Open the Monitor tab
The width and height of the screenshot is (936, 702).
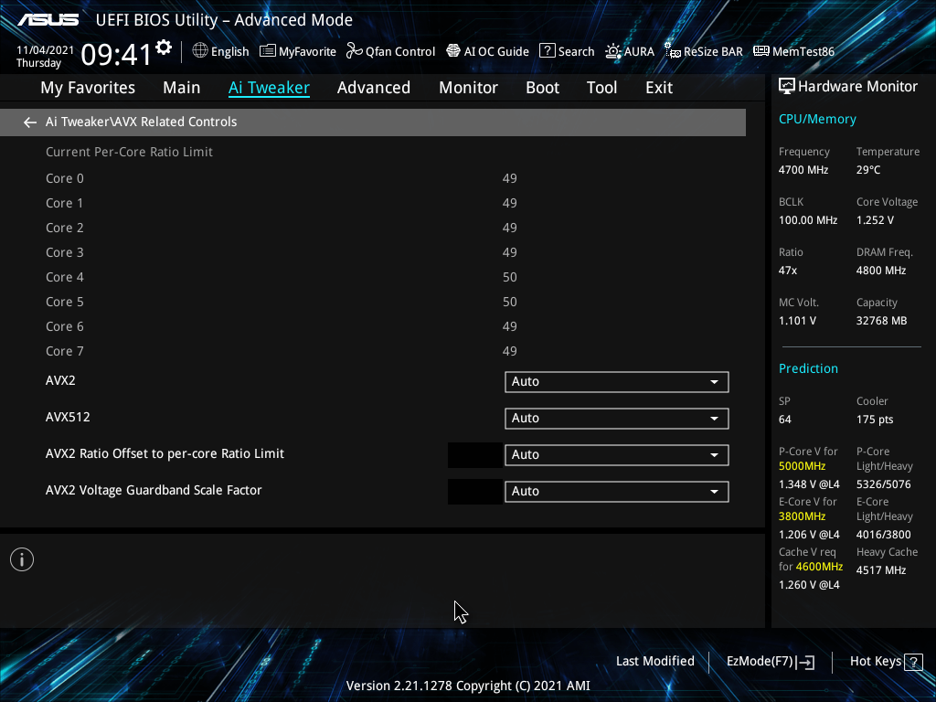coord(469,88)
